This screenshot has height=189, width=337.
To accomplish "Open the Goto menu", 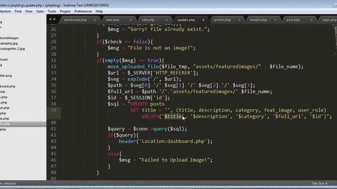I will point(40,12).
